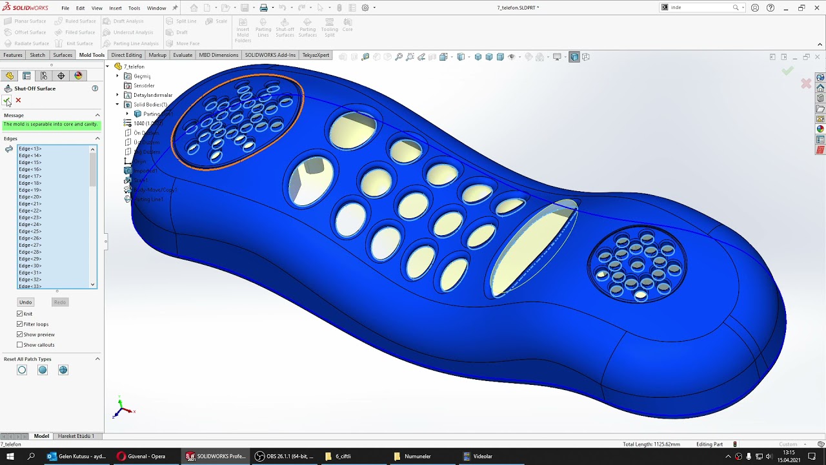Expand the Geçmiş tree node
The width and height of the screenshot is (826, 465).
[x=117, y=76]
